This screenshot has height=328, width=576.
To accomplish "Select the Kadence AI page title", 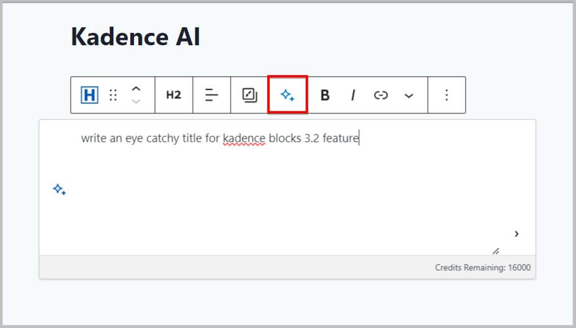I will coord(135,37).
